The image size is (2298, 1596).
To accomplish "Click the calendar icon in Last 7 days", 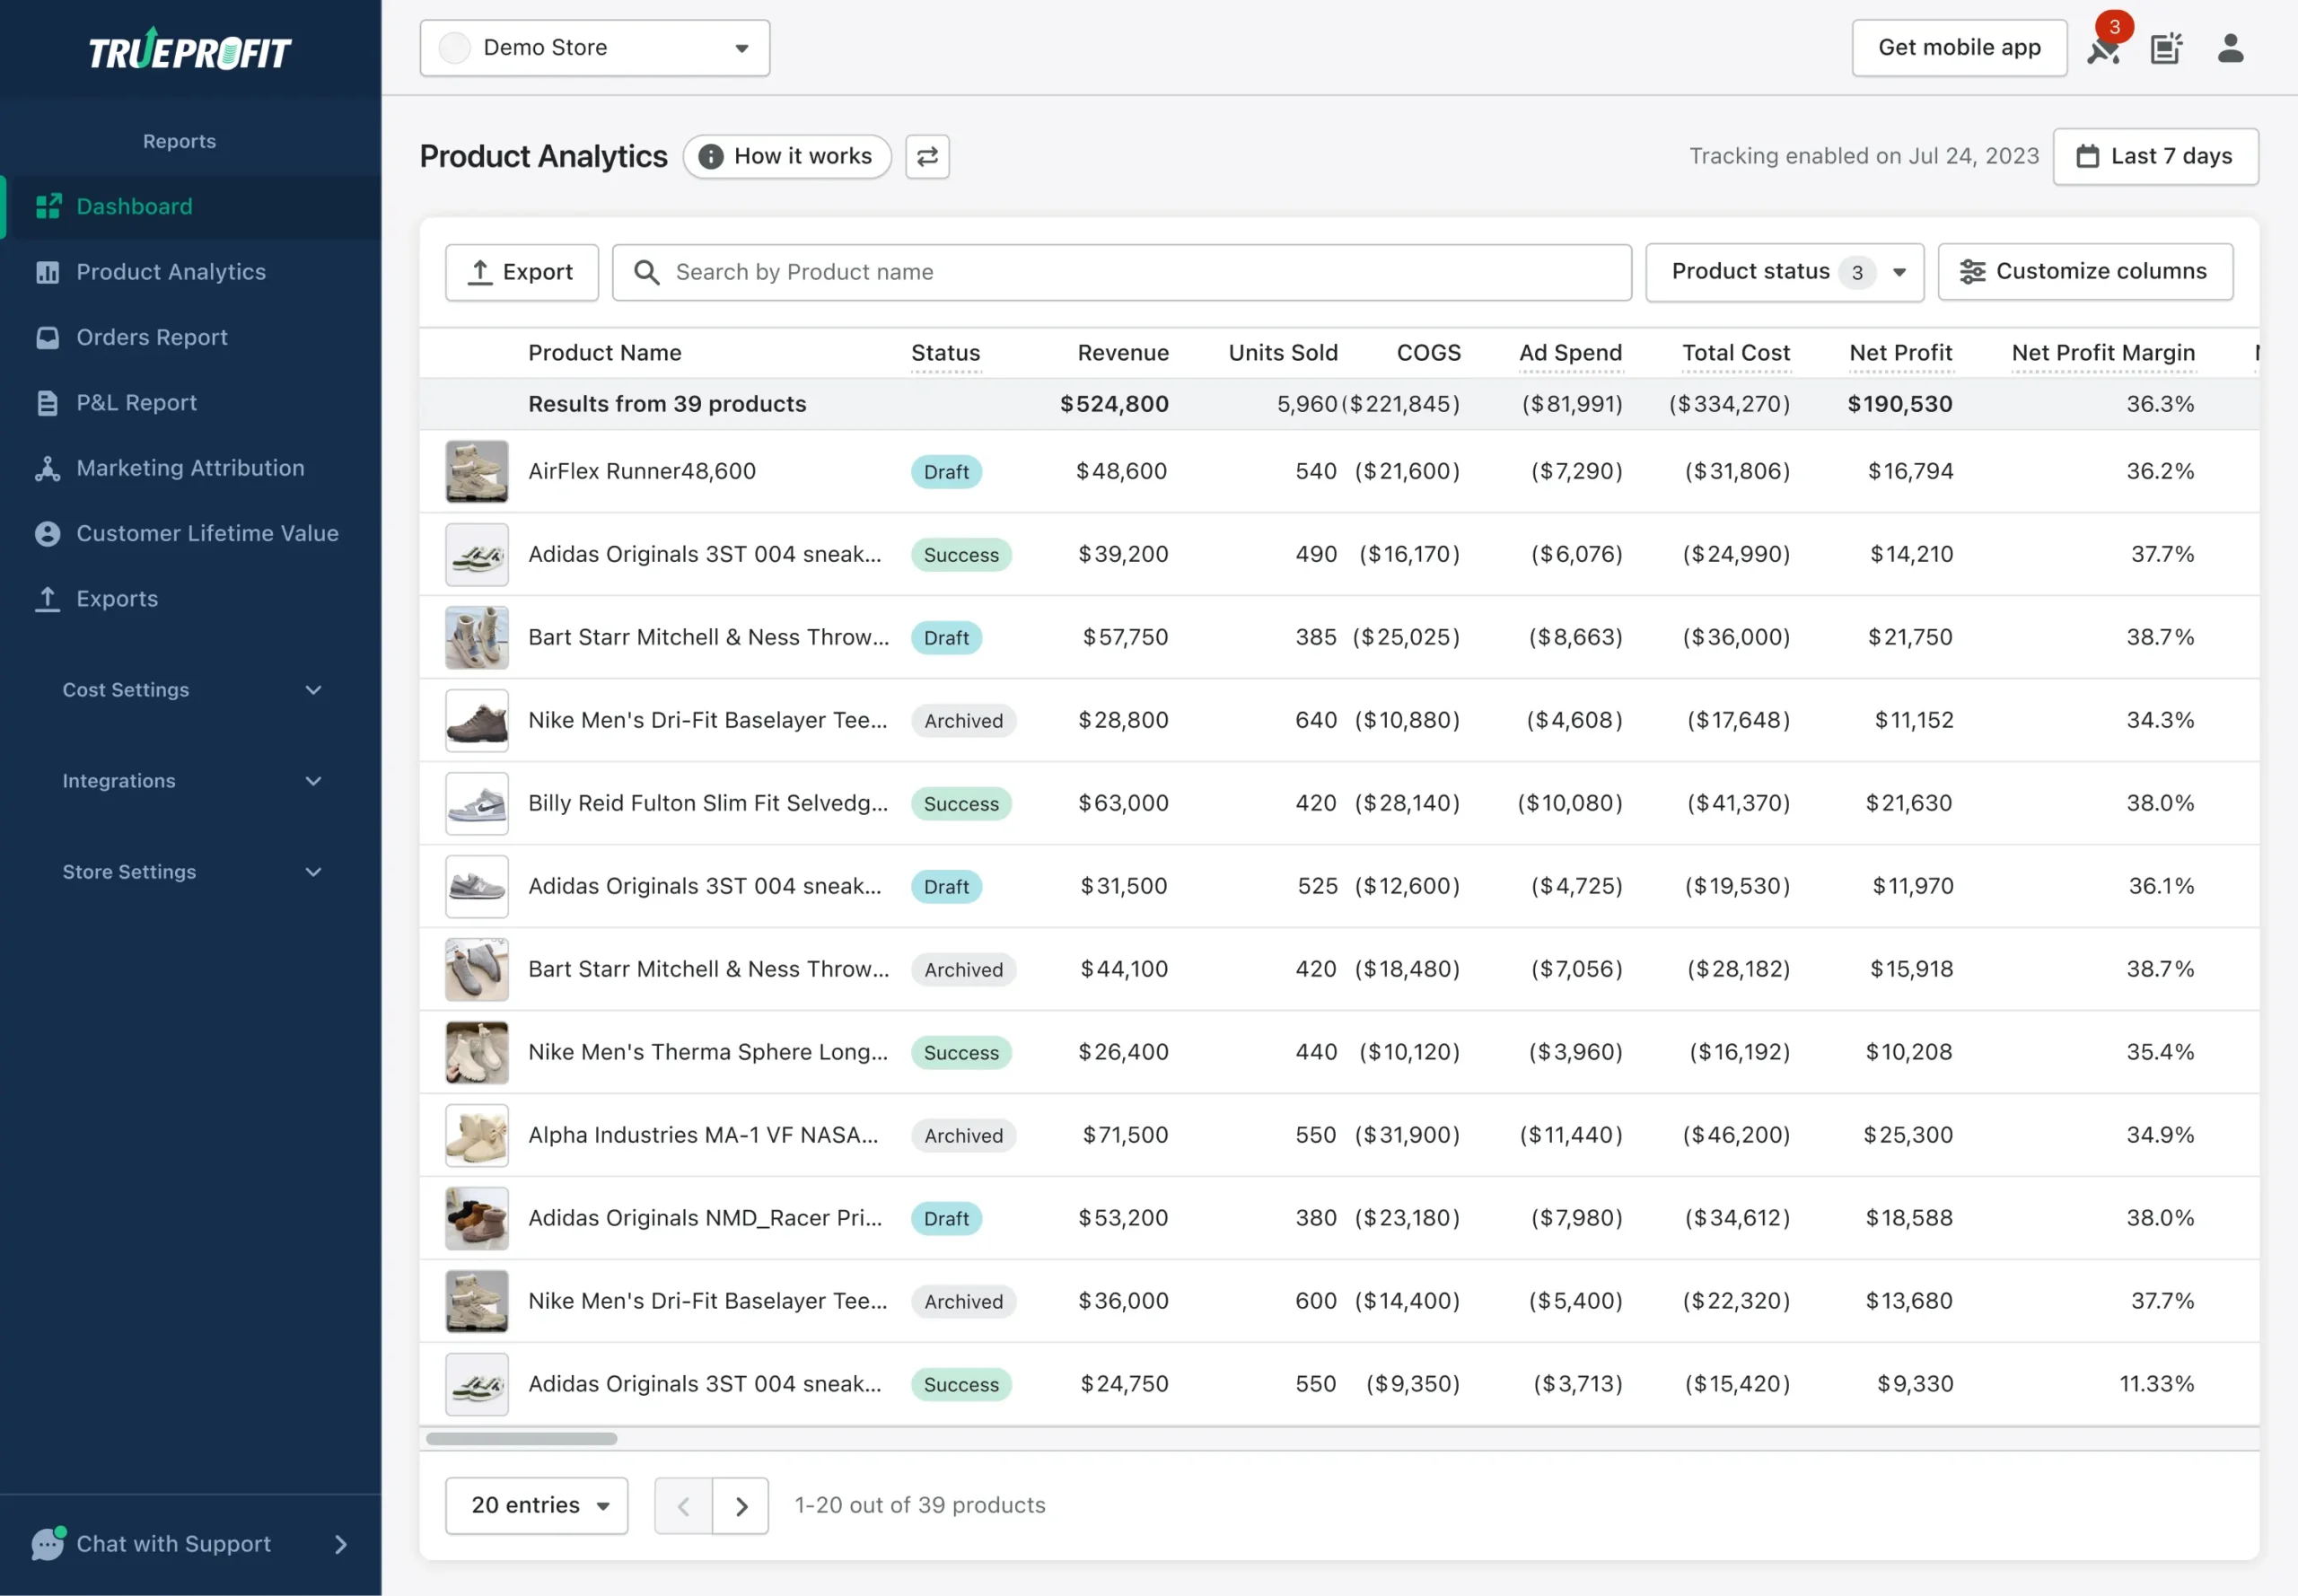I will (x=2088, y=156).
